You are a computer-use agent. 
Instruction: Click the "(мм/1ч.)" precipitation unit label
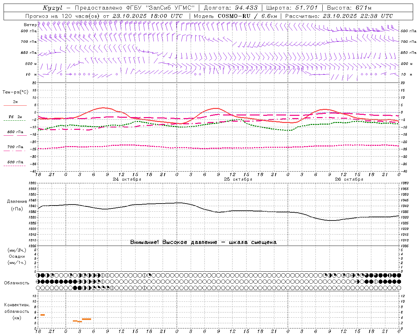(x=17, y=263)
